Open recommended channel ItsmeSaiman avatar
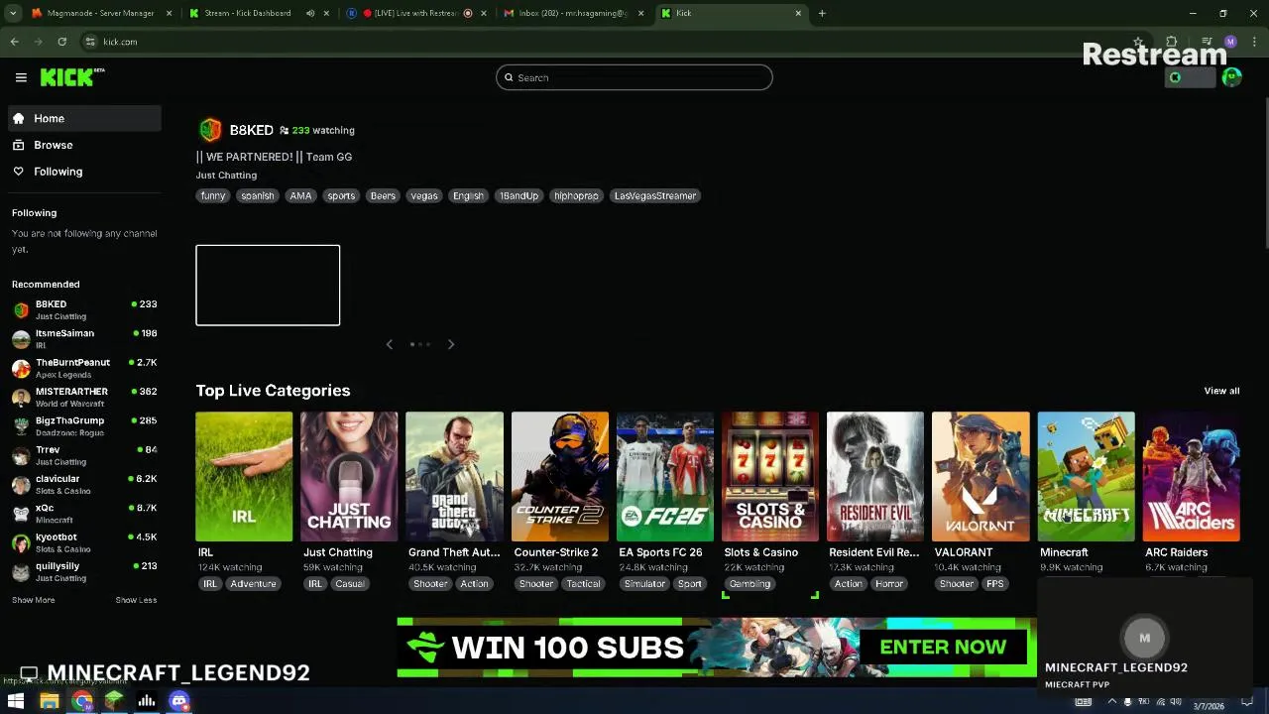The image size is (1269, 714). click(21, 339)
